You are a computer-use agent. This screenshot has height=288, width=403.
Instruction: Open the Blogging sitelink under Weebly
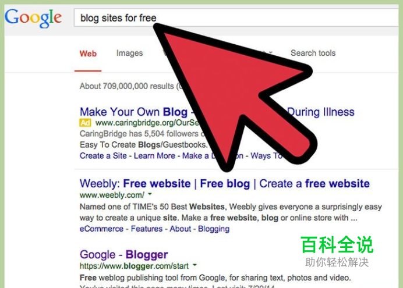tap(214, 229)
